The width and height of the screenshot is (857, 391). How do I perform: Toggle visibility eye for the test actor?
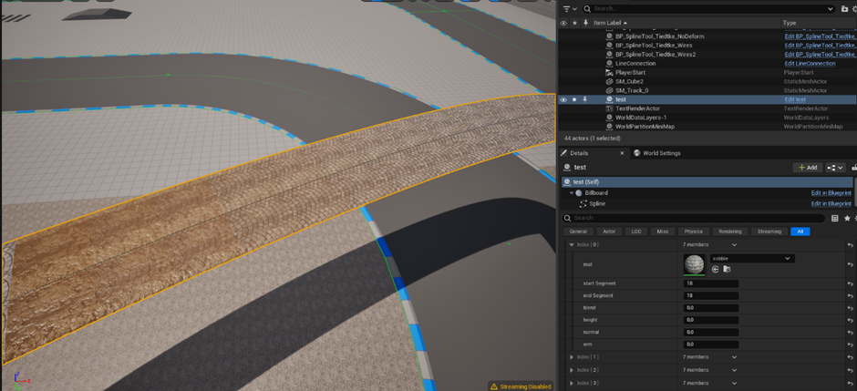563,99
